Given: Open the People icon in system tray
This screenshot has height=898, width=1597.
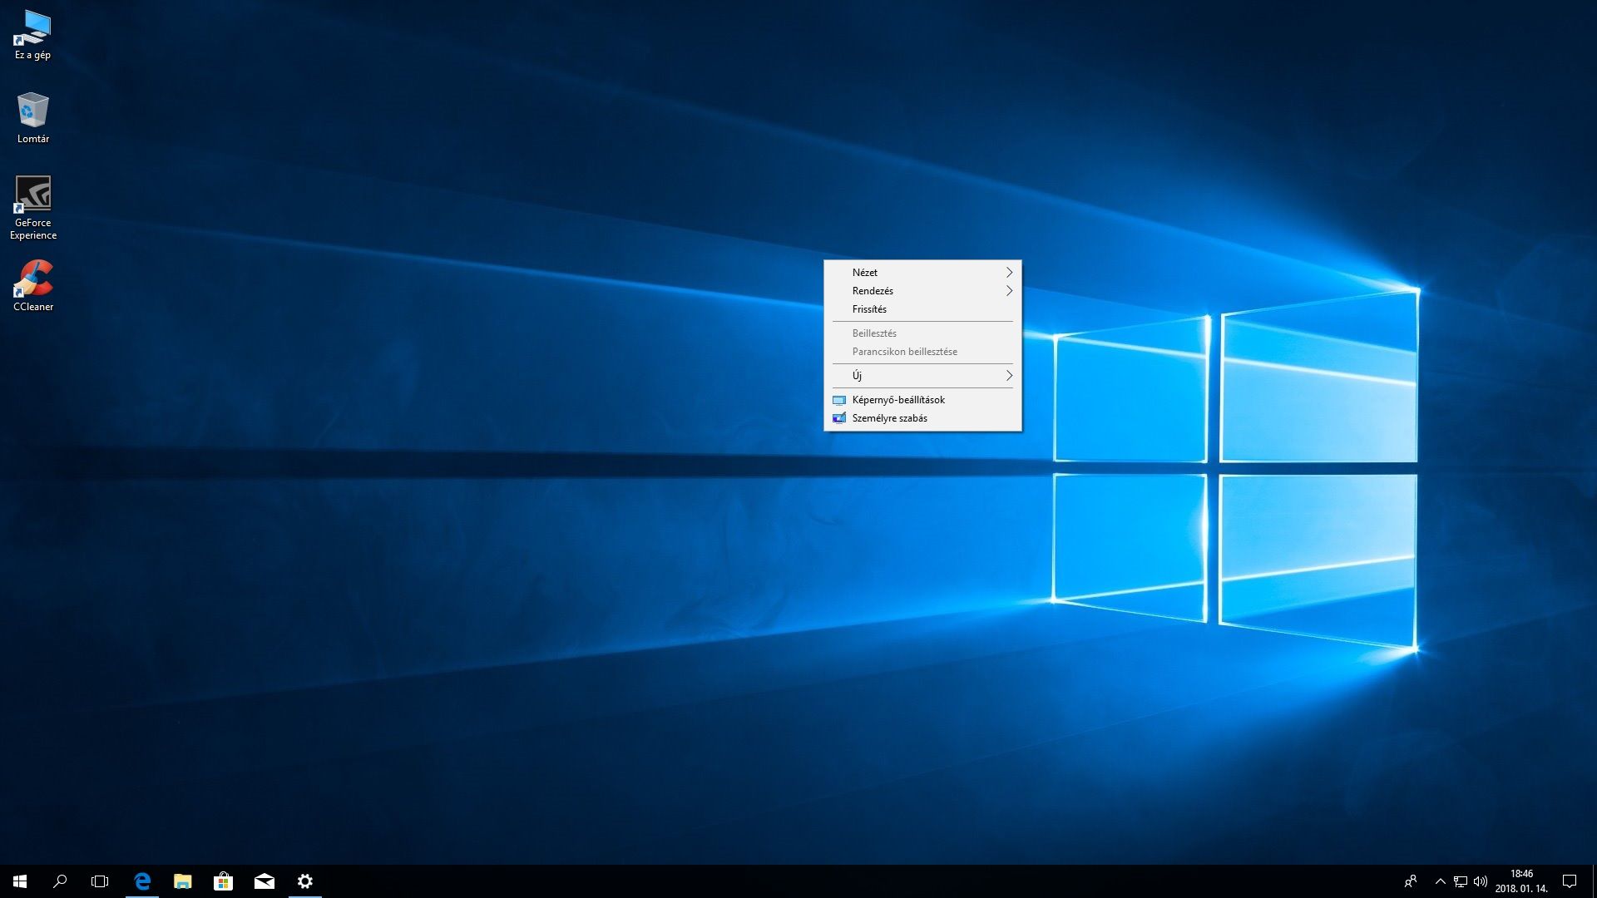Looking at the screenshot, I should 1411,881.
